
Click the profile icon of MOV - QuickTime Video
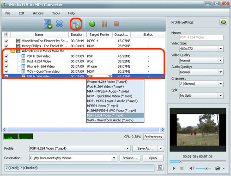(x=23, y=71)
